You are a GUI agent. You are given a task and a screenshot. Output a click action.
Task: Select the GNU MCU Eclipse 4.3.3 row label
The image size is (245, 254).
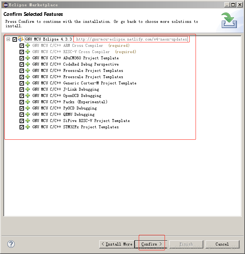pyautogui.click(x=48, y=39)
